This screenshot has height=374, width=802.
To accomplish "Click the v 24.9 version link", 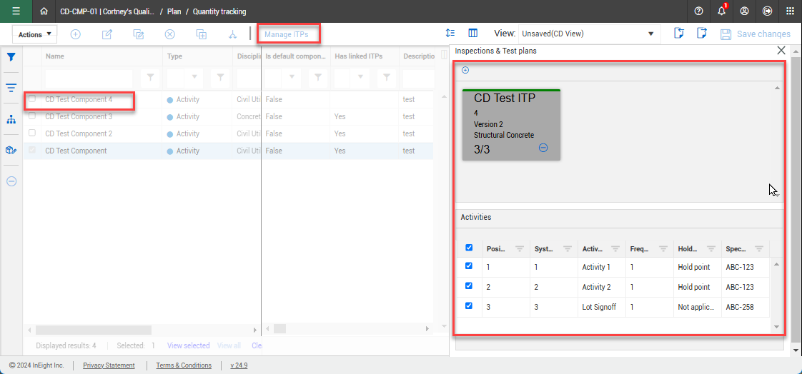I will coord(239,365).
